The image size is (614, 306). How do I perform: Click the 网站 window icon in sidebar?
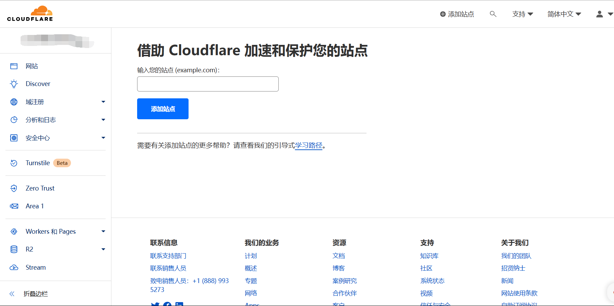[14, 66]
